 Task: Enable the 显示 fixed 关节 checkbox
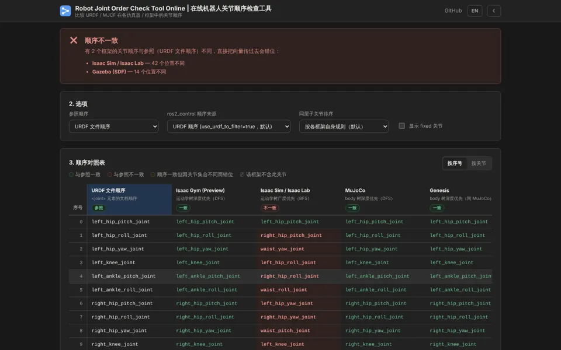(402, 126)
